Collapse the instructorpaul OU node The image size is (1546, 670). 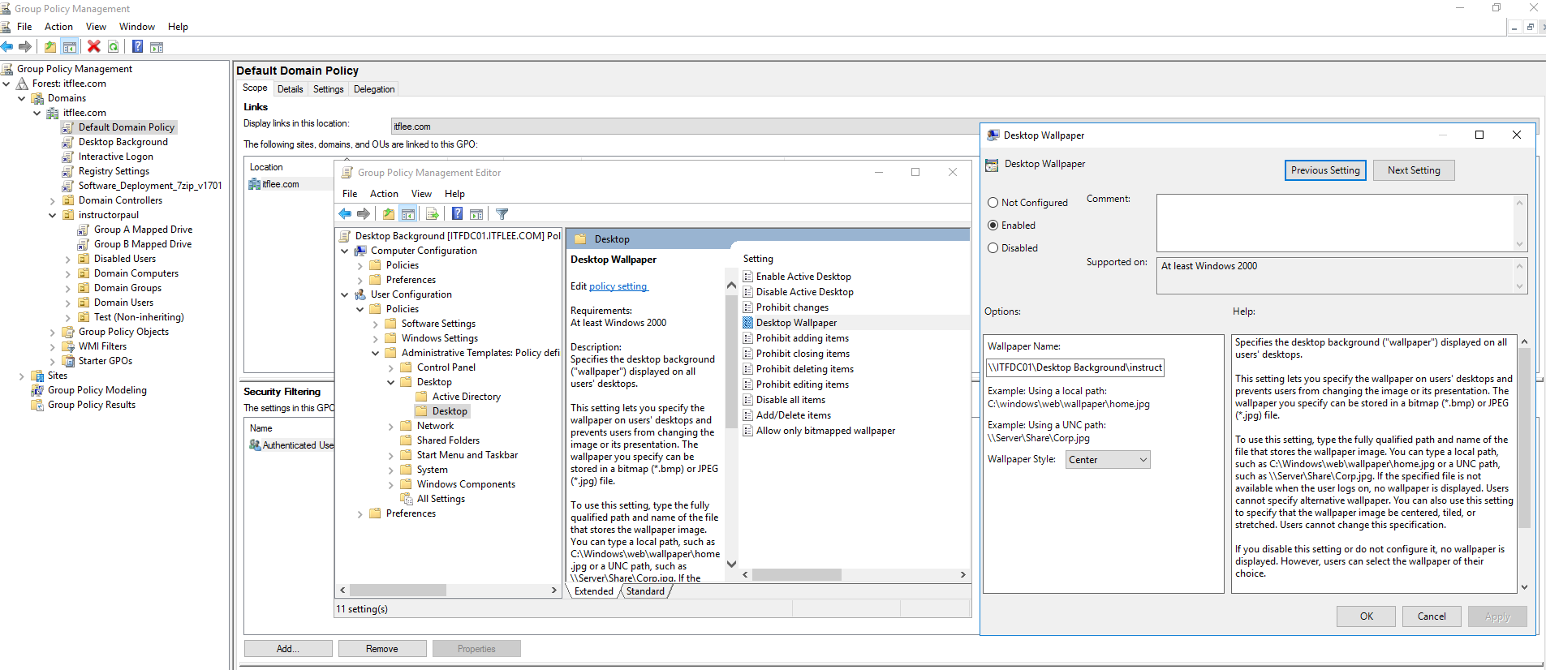pyautogui.click(x=53, y=215)
